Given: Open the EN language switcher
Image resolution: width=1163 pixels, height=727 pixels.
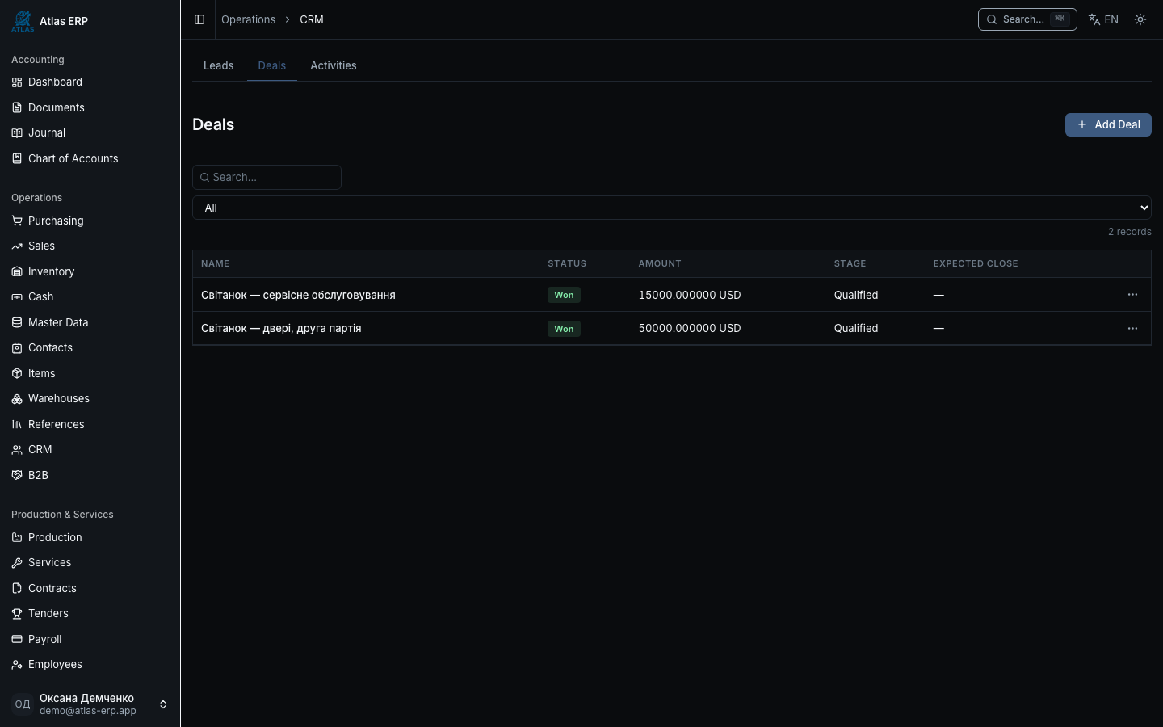Looking at the screenshot, I should click(1103, 19).
